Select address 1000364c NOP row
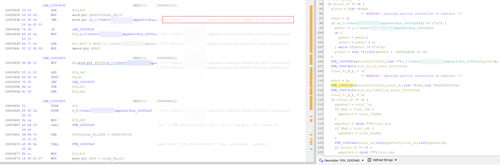The height and width of the screenshot is (165, 500). point(13,49)
